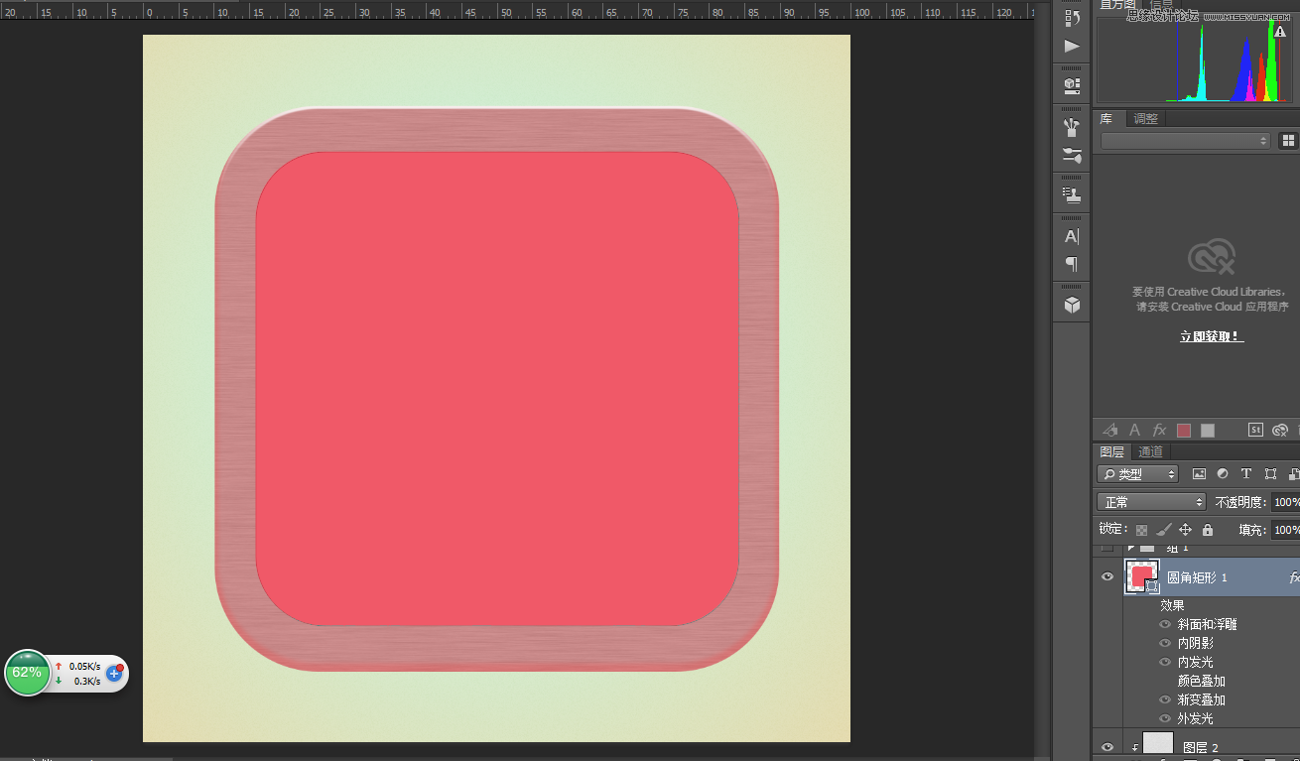Open the 3D panel cube icon
1300x761 pixels.
click(x=1072, y=305)
